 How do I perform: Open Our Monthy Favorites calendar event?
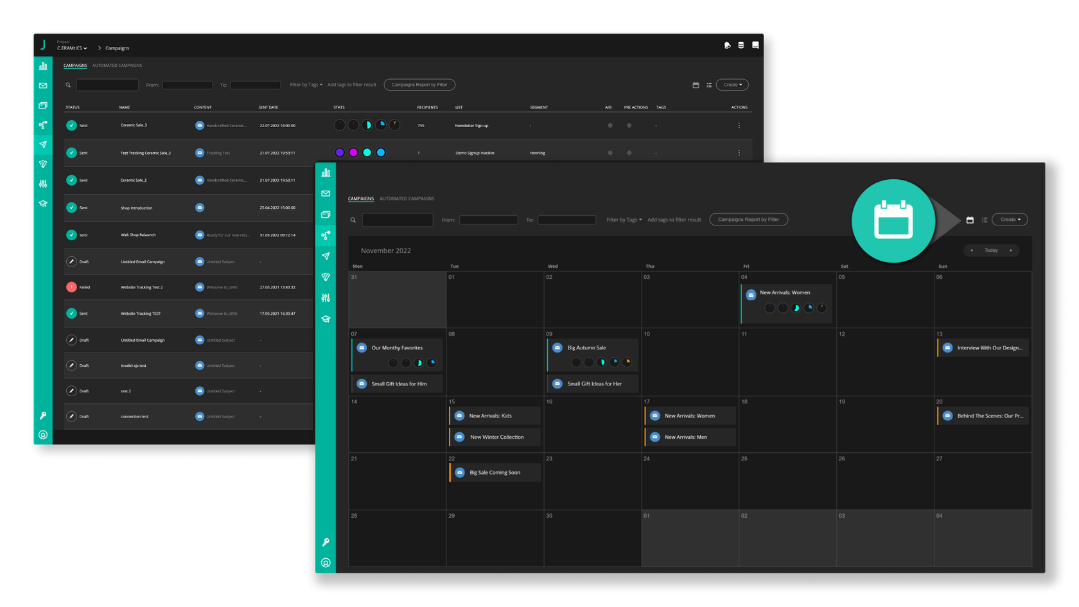(x=397, y=355)
